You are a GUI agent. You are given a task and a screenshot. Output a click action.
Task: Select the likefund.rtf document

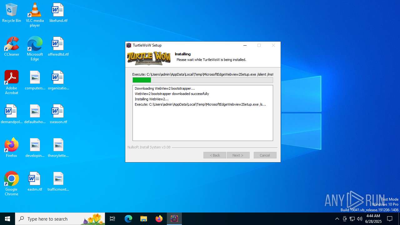click(x=58, y=13)
